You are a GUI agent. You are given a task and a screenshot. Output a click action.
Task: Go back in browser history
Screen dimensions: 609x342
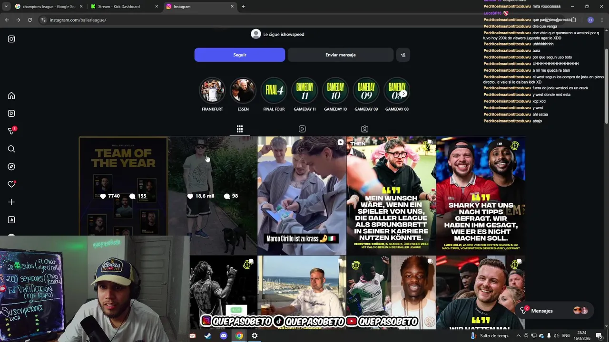click(7, 20)
